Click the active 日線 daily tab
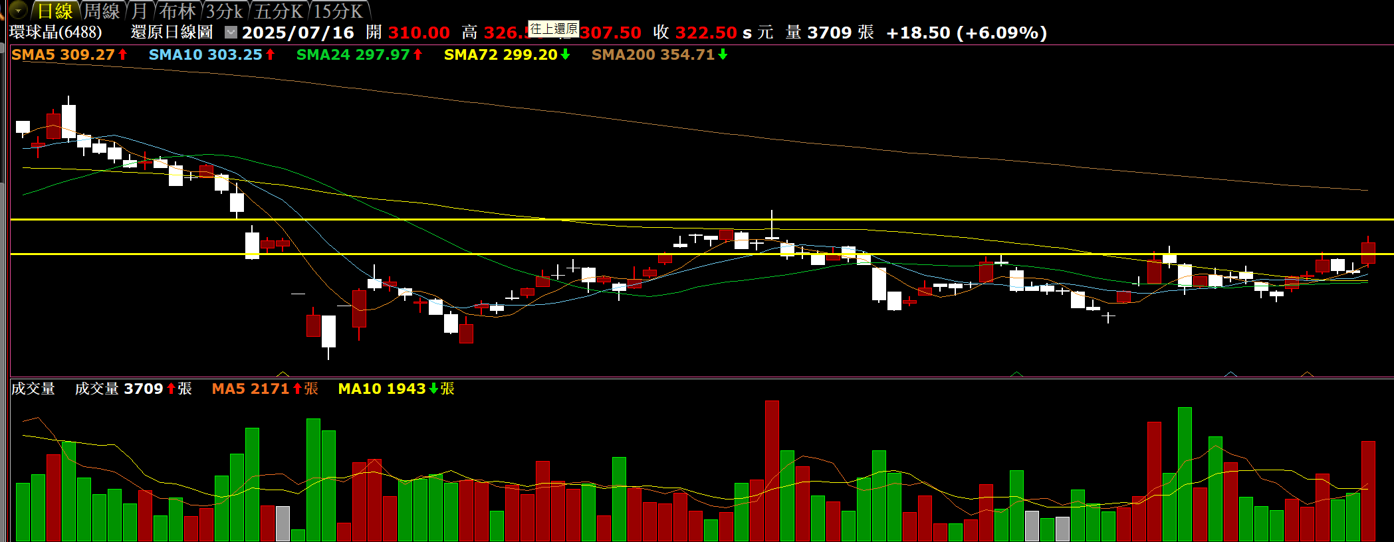Viewport: 1394px width, 542px height. coord(55,11)
